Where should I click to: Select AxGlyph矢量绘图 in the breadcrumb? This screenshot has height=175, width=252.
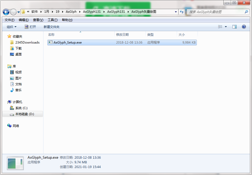click(x=144, y=11)
